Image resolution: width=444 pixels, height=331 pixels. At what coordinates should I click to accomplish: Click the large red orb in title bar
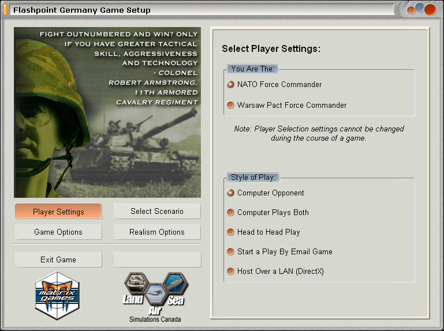[430, 10]
